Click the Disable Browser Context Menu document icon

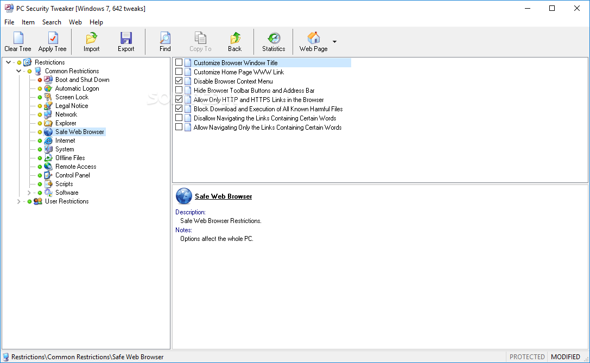click(188, 81)
